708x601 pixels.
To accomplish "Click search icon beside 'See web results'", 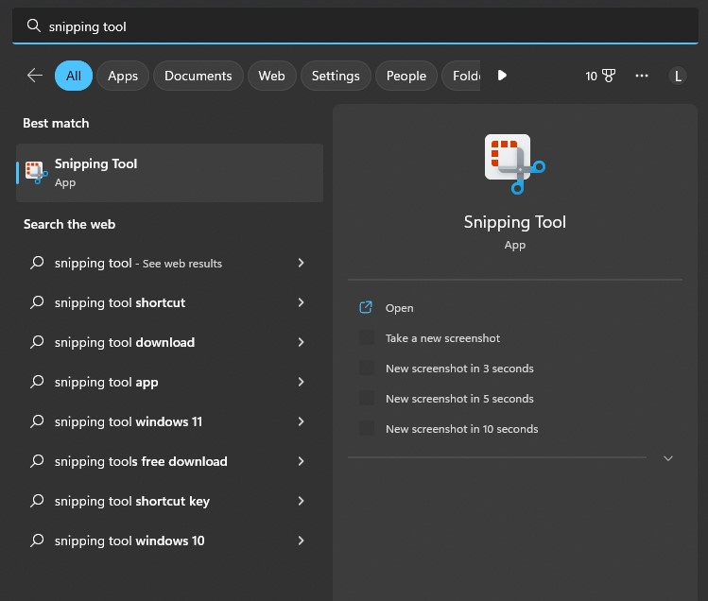I will pyautogui.click(x=37, y=263).
